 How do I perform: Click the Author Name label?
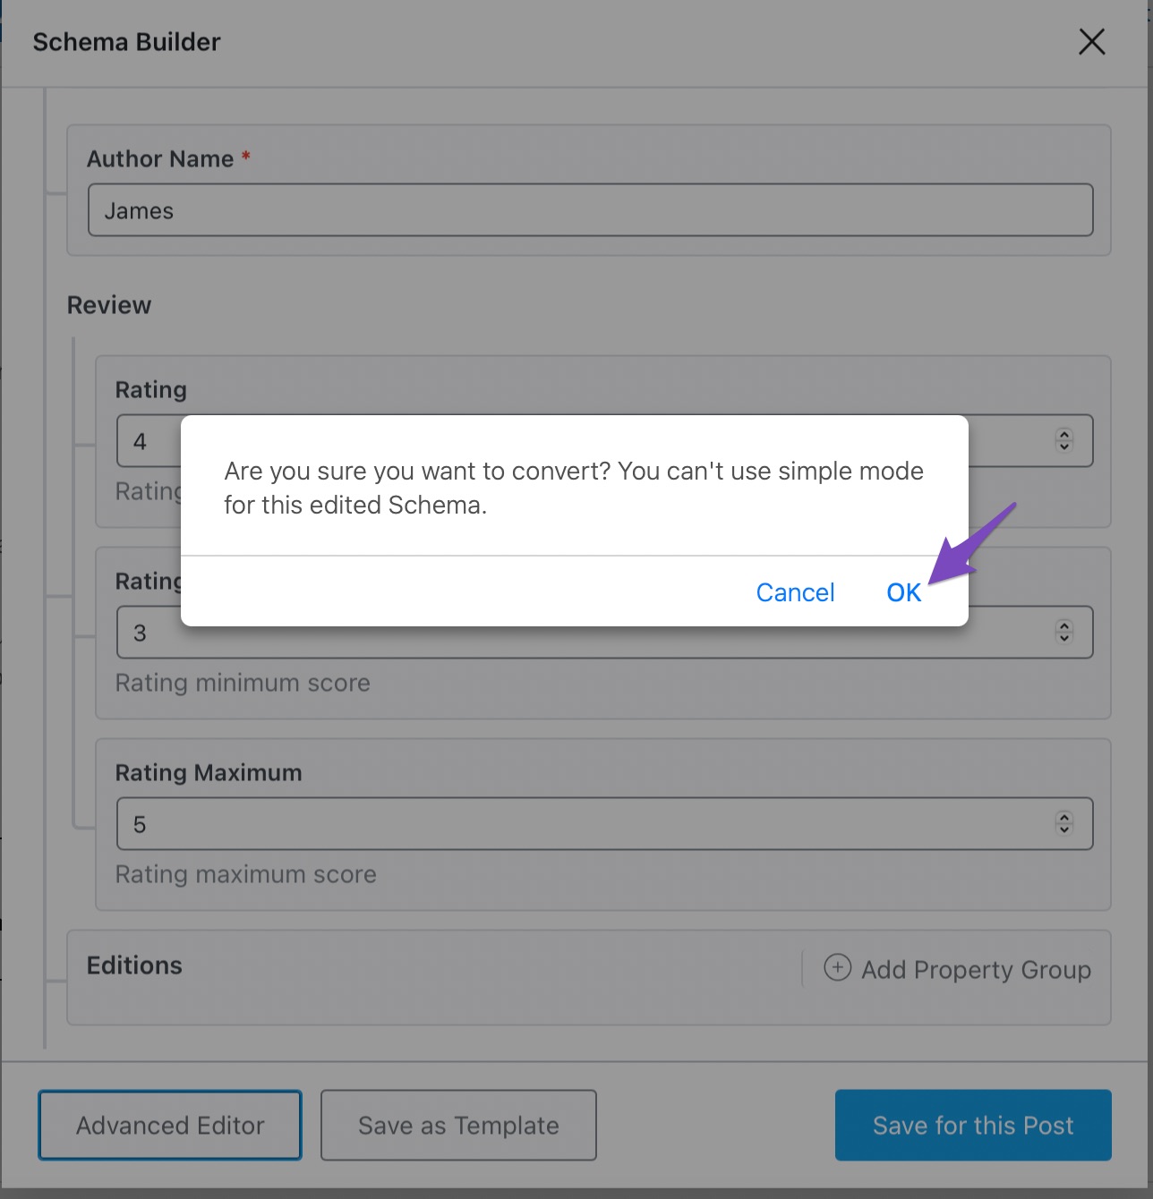pyautogui.click(x=160, y=159)
